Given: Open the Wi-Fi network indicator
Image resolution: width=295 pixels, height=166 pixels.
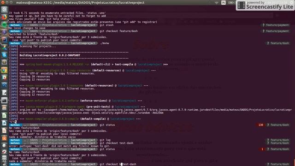Looking at the screenshot, I should (217, 3).
